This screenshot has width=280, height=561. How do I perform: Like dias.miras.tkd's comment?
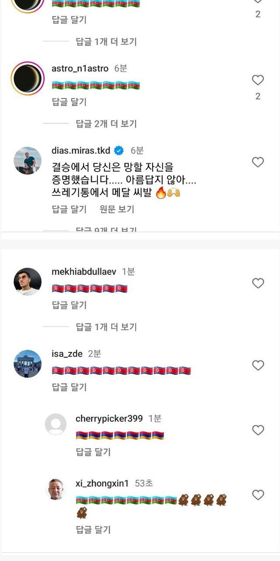click(x=258, y=162)
